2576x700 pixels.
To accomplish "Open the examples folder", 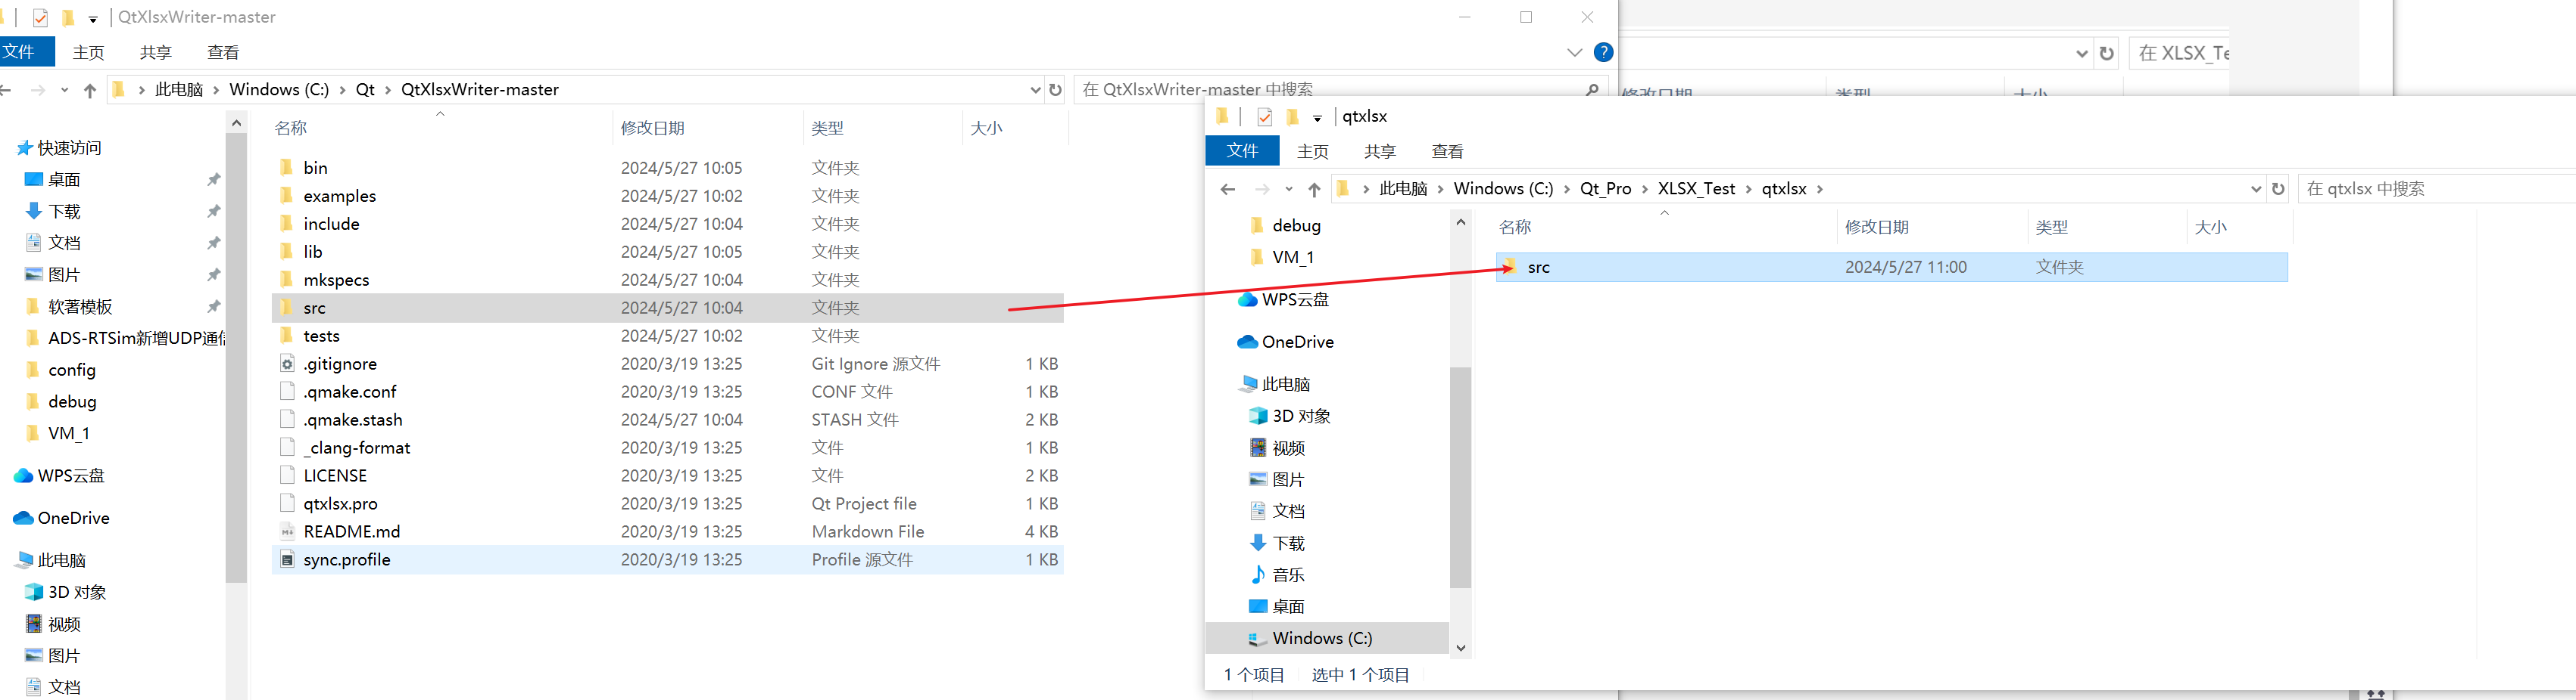I will pyautogui.click(x=339, y=196).
